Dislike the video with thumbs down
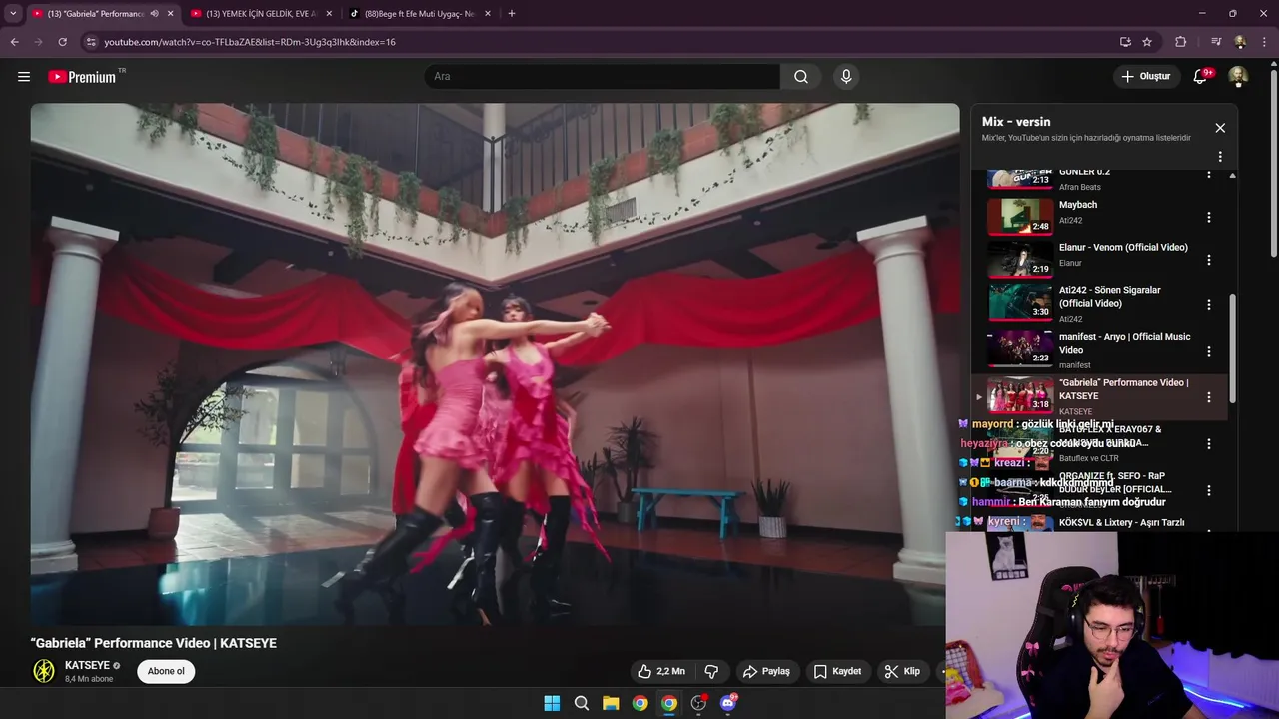The height and width of the screenshot is (719, 1279). pos(711,671)
